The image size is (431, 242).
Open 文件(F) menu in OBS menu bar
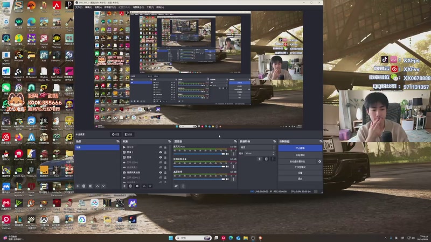pos(79,7)
